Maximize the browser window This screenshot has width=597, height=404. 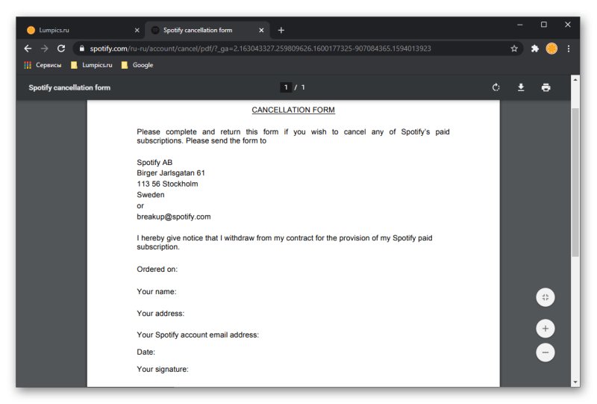click(544, 25)
